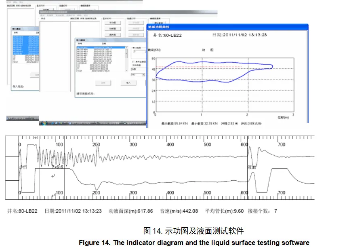Click the 串口选择 port number field

[x=137, y=52]
